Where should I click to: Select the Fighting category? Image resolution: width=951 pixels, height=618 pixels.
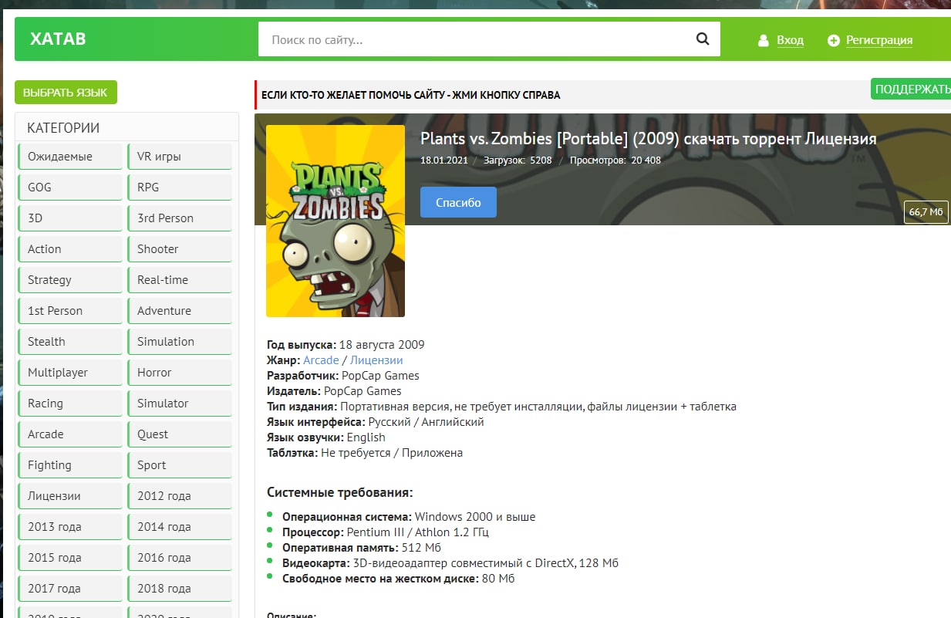pos(70,464)
